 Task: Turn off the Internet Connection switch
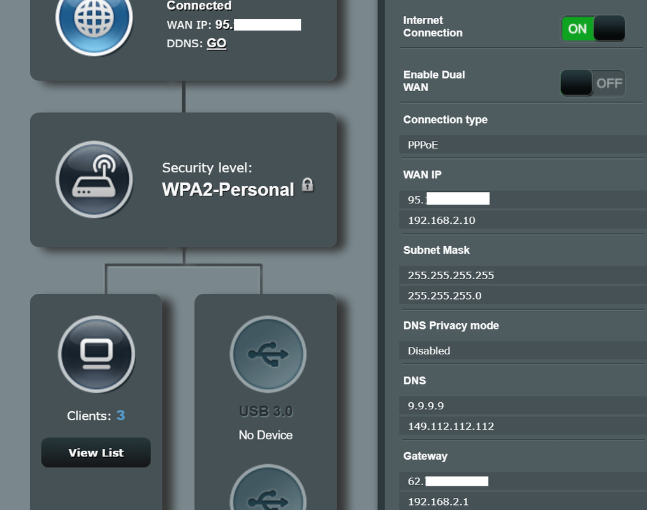[x=592, y=29]
